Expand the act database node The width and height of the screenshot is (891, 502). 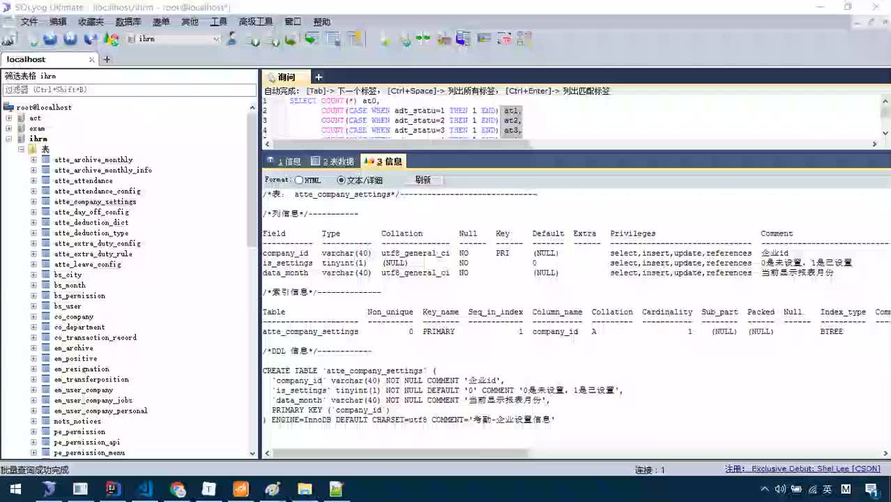(9, 118)
